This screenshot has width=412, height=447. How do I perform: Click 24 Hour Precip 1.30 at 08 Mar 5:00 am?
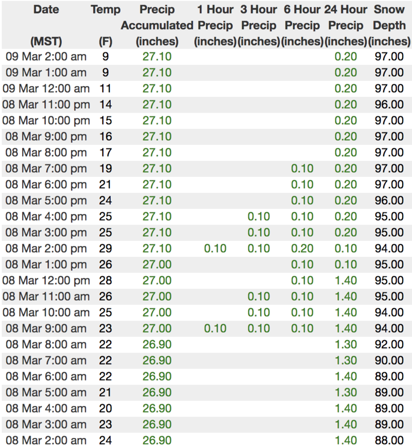click(346, 392)
